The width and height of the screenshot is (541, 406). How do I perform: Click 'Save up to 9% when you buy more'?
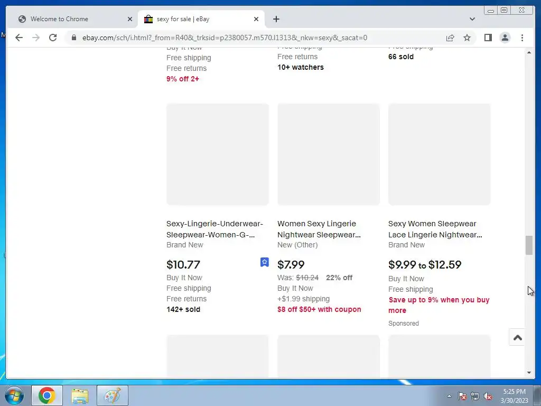pos(439,305)
